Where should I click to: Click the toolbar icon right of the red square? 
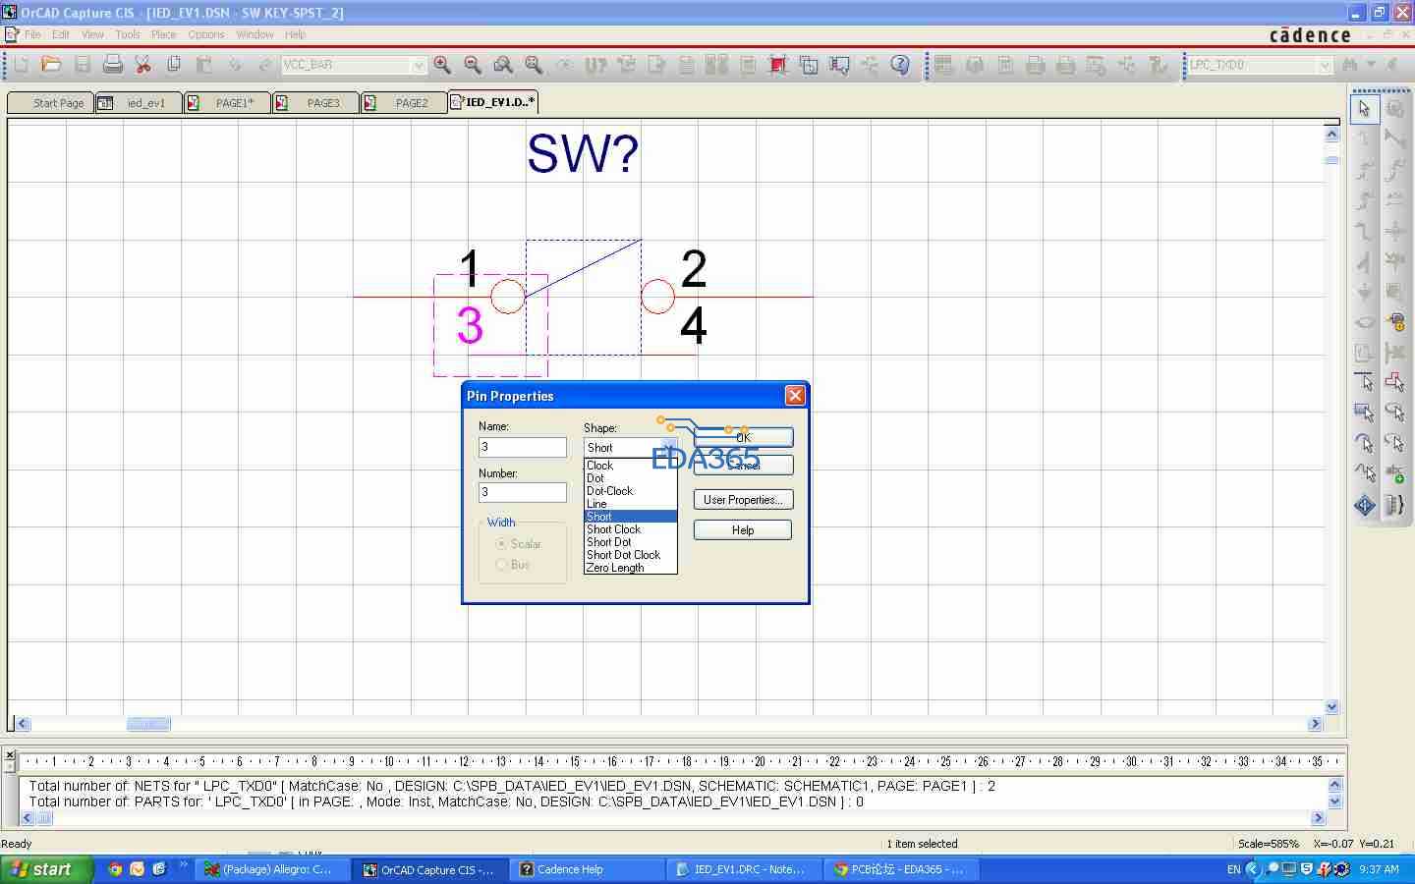[809, 65]
